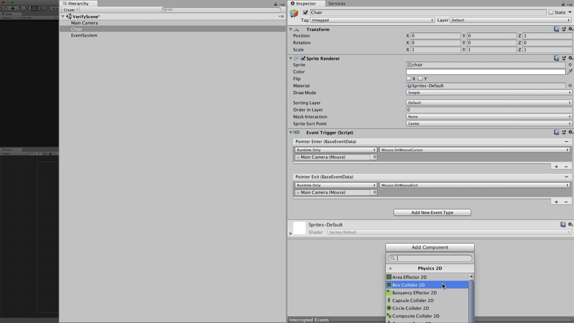Toggle the Chair active checkbox
The image size is (574, 323).
(x=305, y=13)
